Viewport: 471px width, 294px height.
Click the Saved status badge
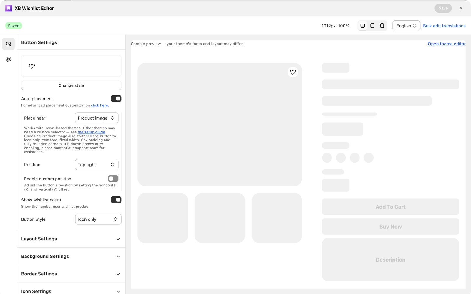(14, 26)
